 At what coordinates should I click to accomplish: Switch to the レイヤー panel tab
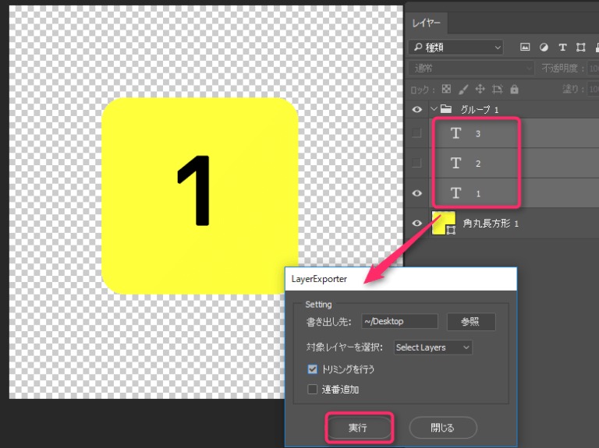click(x=426, y=24)
